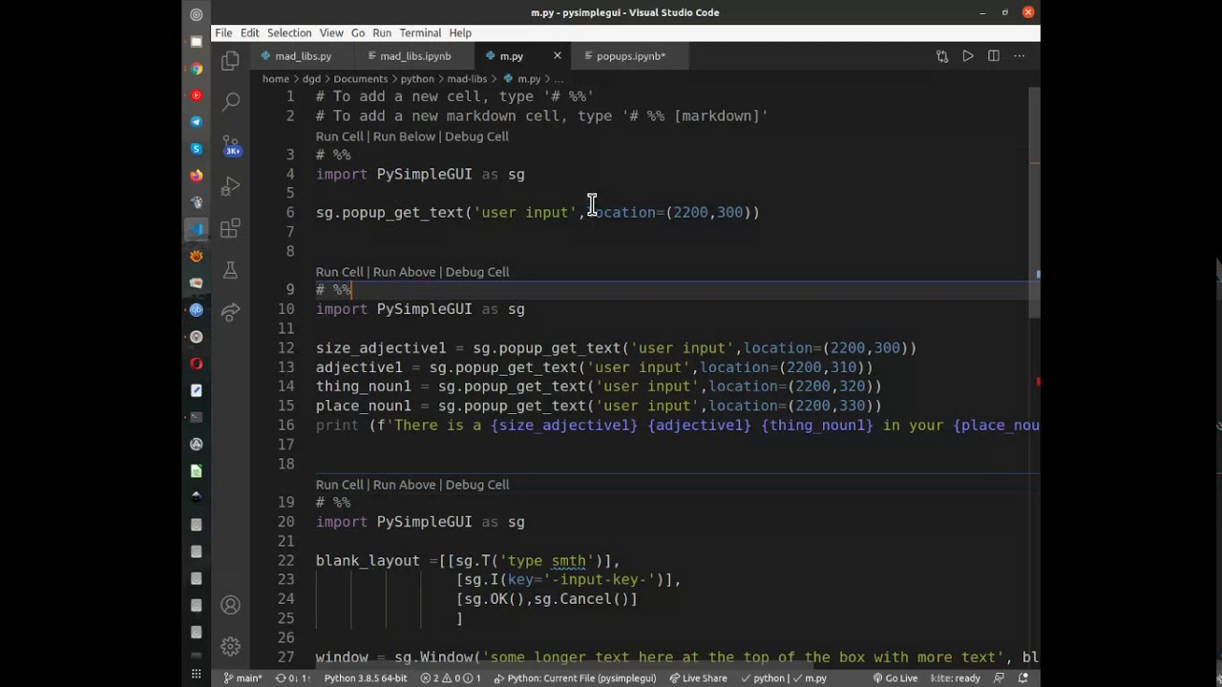This screenshot has width=1222, height=687.
Task: Open Telegram from the dock
Action: [196, 122]
